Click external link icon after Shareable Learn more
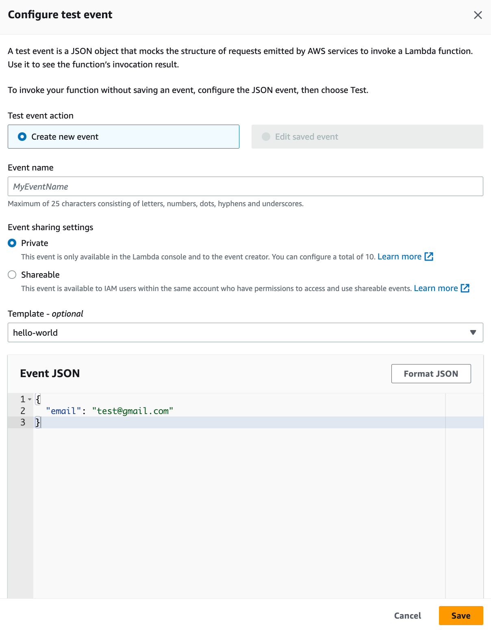The width and height of the screenshot is (491, 630). (465, 288)
